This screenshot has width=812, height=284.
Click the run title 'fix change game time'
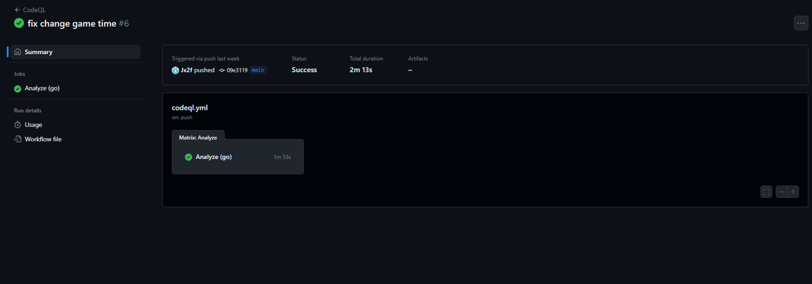pos(72,23)
